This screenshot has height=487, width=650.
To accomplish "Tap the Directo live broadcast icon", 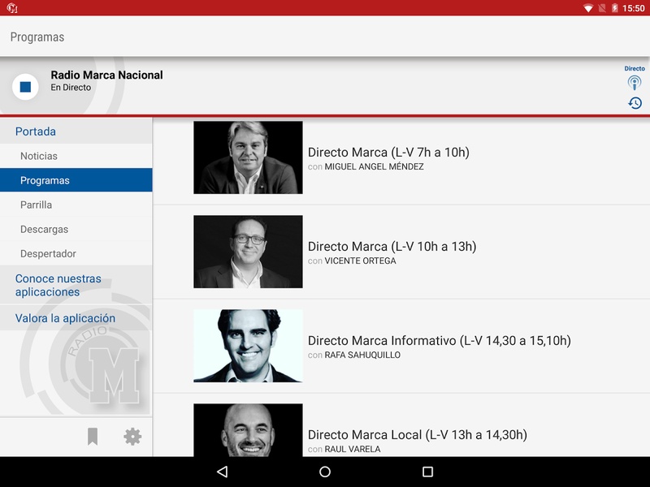I will pyautogui.click(x=635, y=83).
